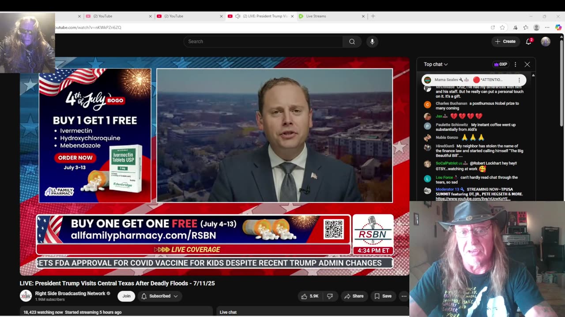565x317 pixels.
Task: Click the YouTube search magnifier icon
Action: tap(352, 41)
